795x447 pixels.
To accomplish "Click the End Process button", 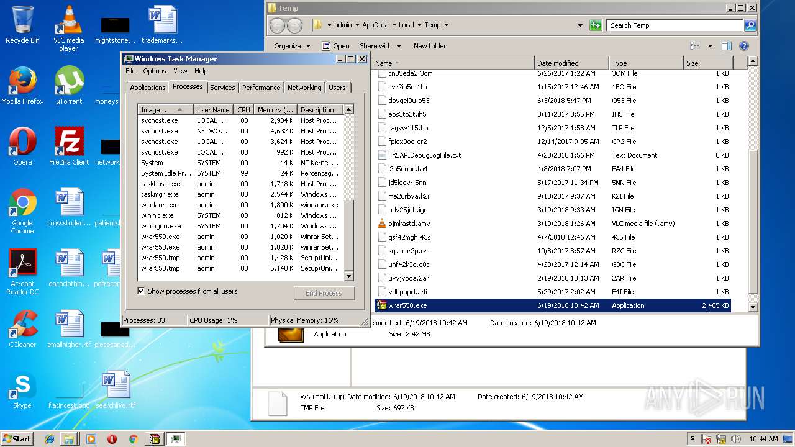I will click(x=324, y=293).
